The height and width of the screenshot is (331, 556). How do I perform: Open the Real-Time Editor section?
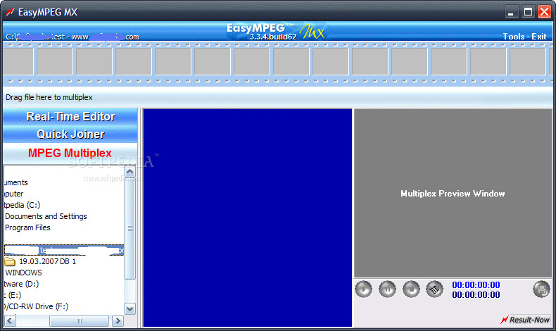70,117
